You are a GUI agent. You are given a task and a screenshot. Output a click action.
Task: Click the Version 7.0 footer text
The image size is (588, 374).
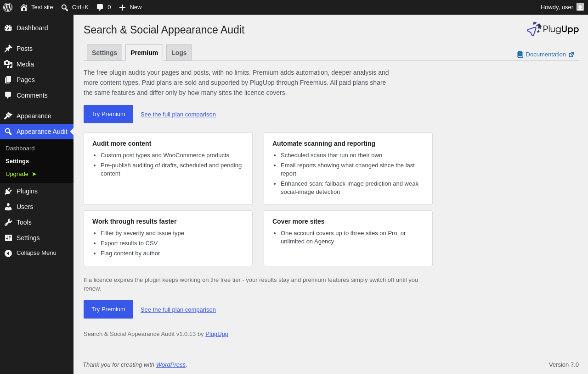click(564, 365)
